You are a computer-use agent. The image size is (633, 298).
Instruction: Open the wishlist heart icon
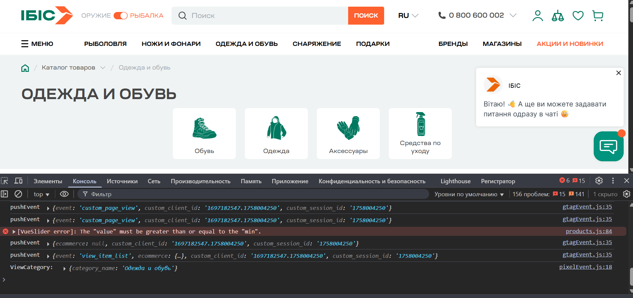click(578, 16)
